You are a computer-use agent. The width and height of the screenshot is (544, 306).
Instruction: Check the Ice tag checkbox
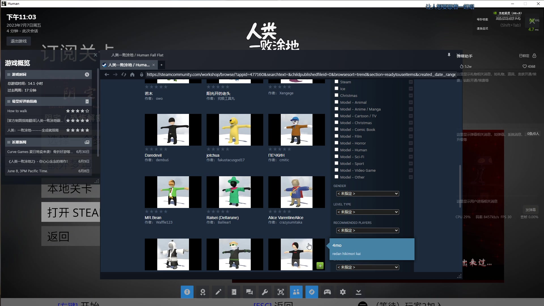pos(337,88)
